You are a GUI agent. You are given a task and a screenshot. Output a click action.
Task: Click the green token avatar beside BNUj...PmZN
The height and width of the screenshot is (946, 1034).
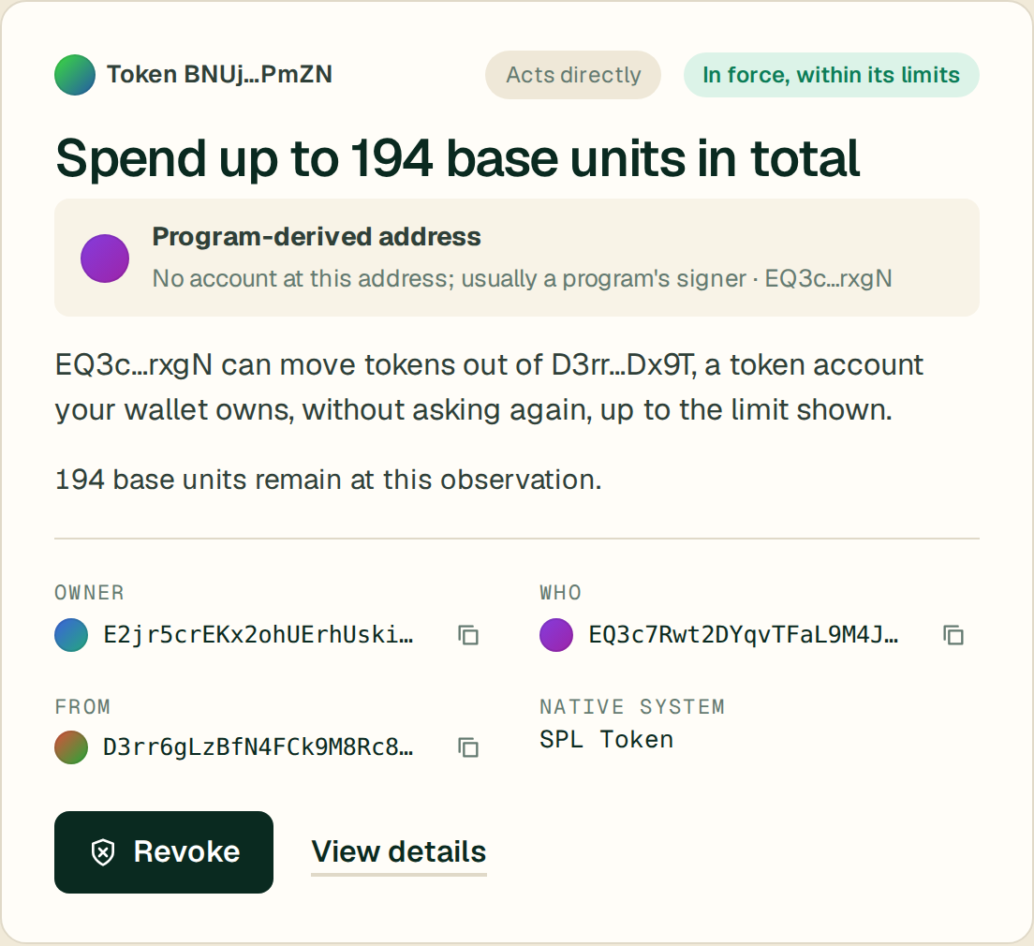click(x=75, y=75)
